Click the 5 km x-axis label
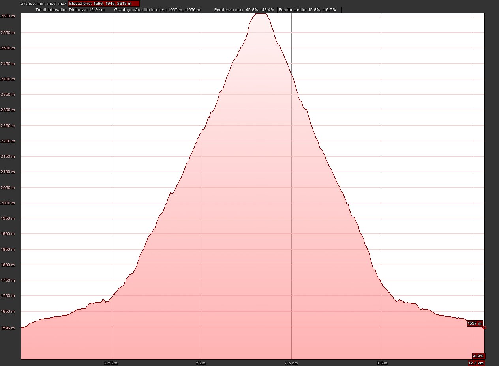Image resolution: width=499 pixels, height=366 pixels. pyautogui.click(x=201, y=363)
